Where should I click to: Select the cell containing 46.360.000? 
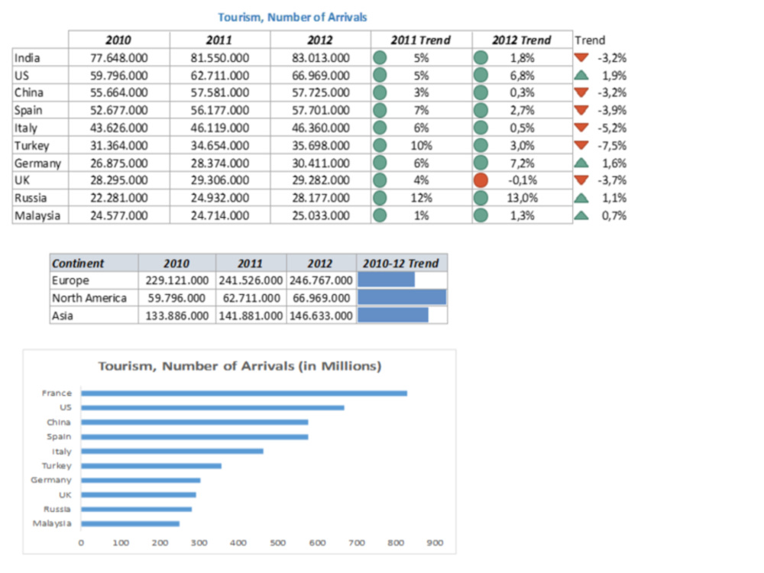tap(321, 128)
